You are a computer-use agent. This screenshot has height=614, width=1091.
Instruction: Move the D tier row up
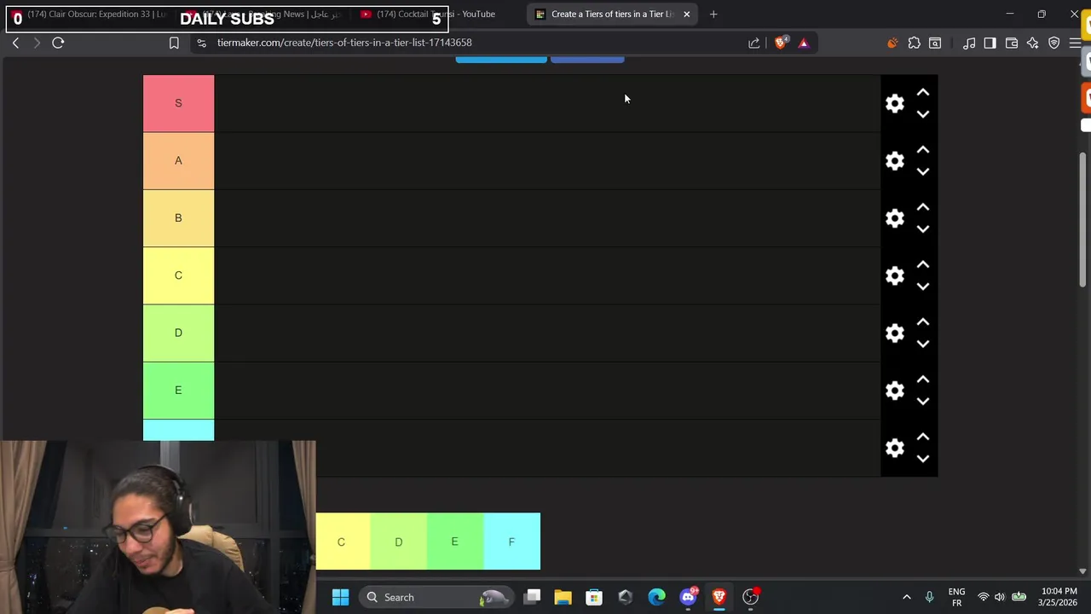click(x=923, y=322)
